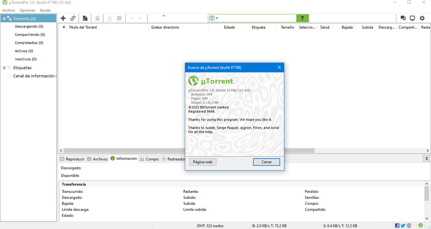This screenshot has width=431, height=229.
Task: Switch to the Rastreadores tab
Action: (x=173, y=159)
